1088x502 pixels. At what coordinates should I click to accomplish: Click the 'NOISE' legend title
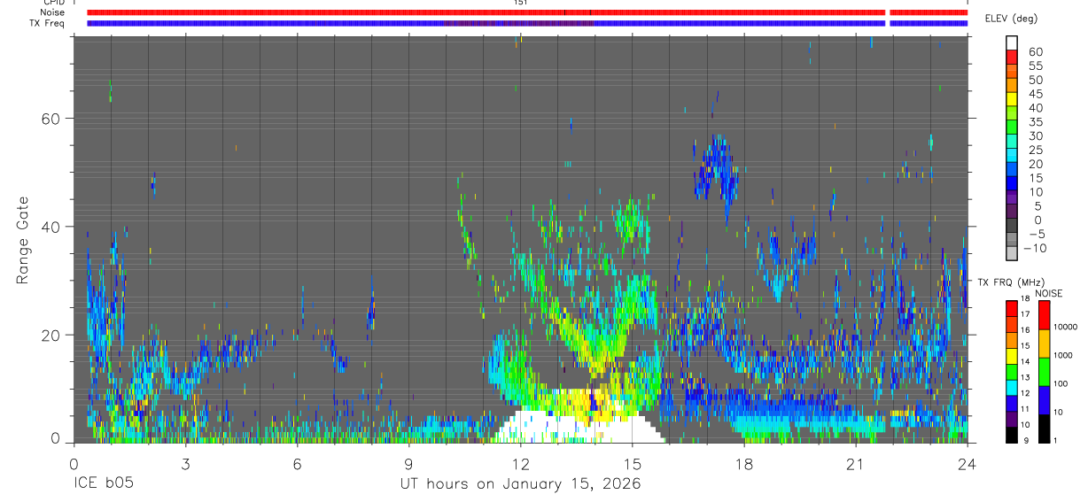[1048, 293]
